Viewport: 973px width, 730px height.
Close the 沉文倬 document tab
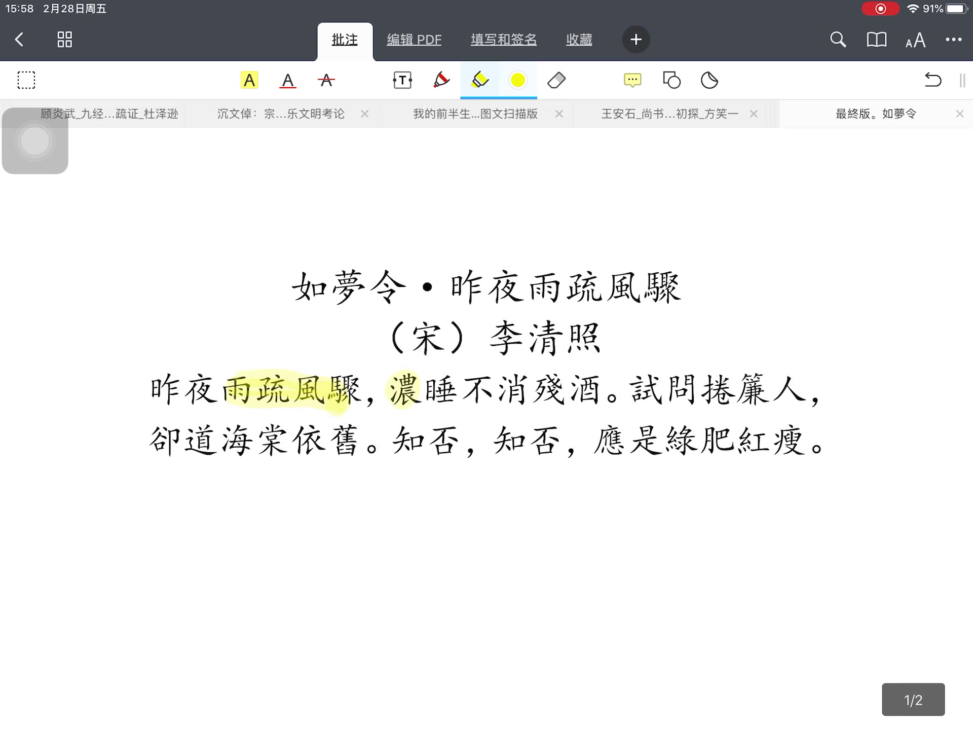(x=364, y=114)
